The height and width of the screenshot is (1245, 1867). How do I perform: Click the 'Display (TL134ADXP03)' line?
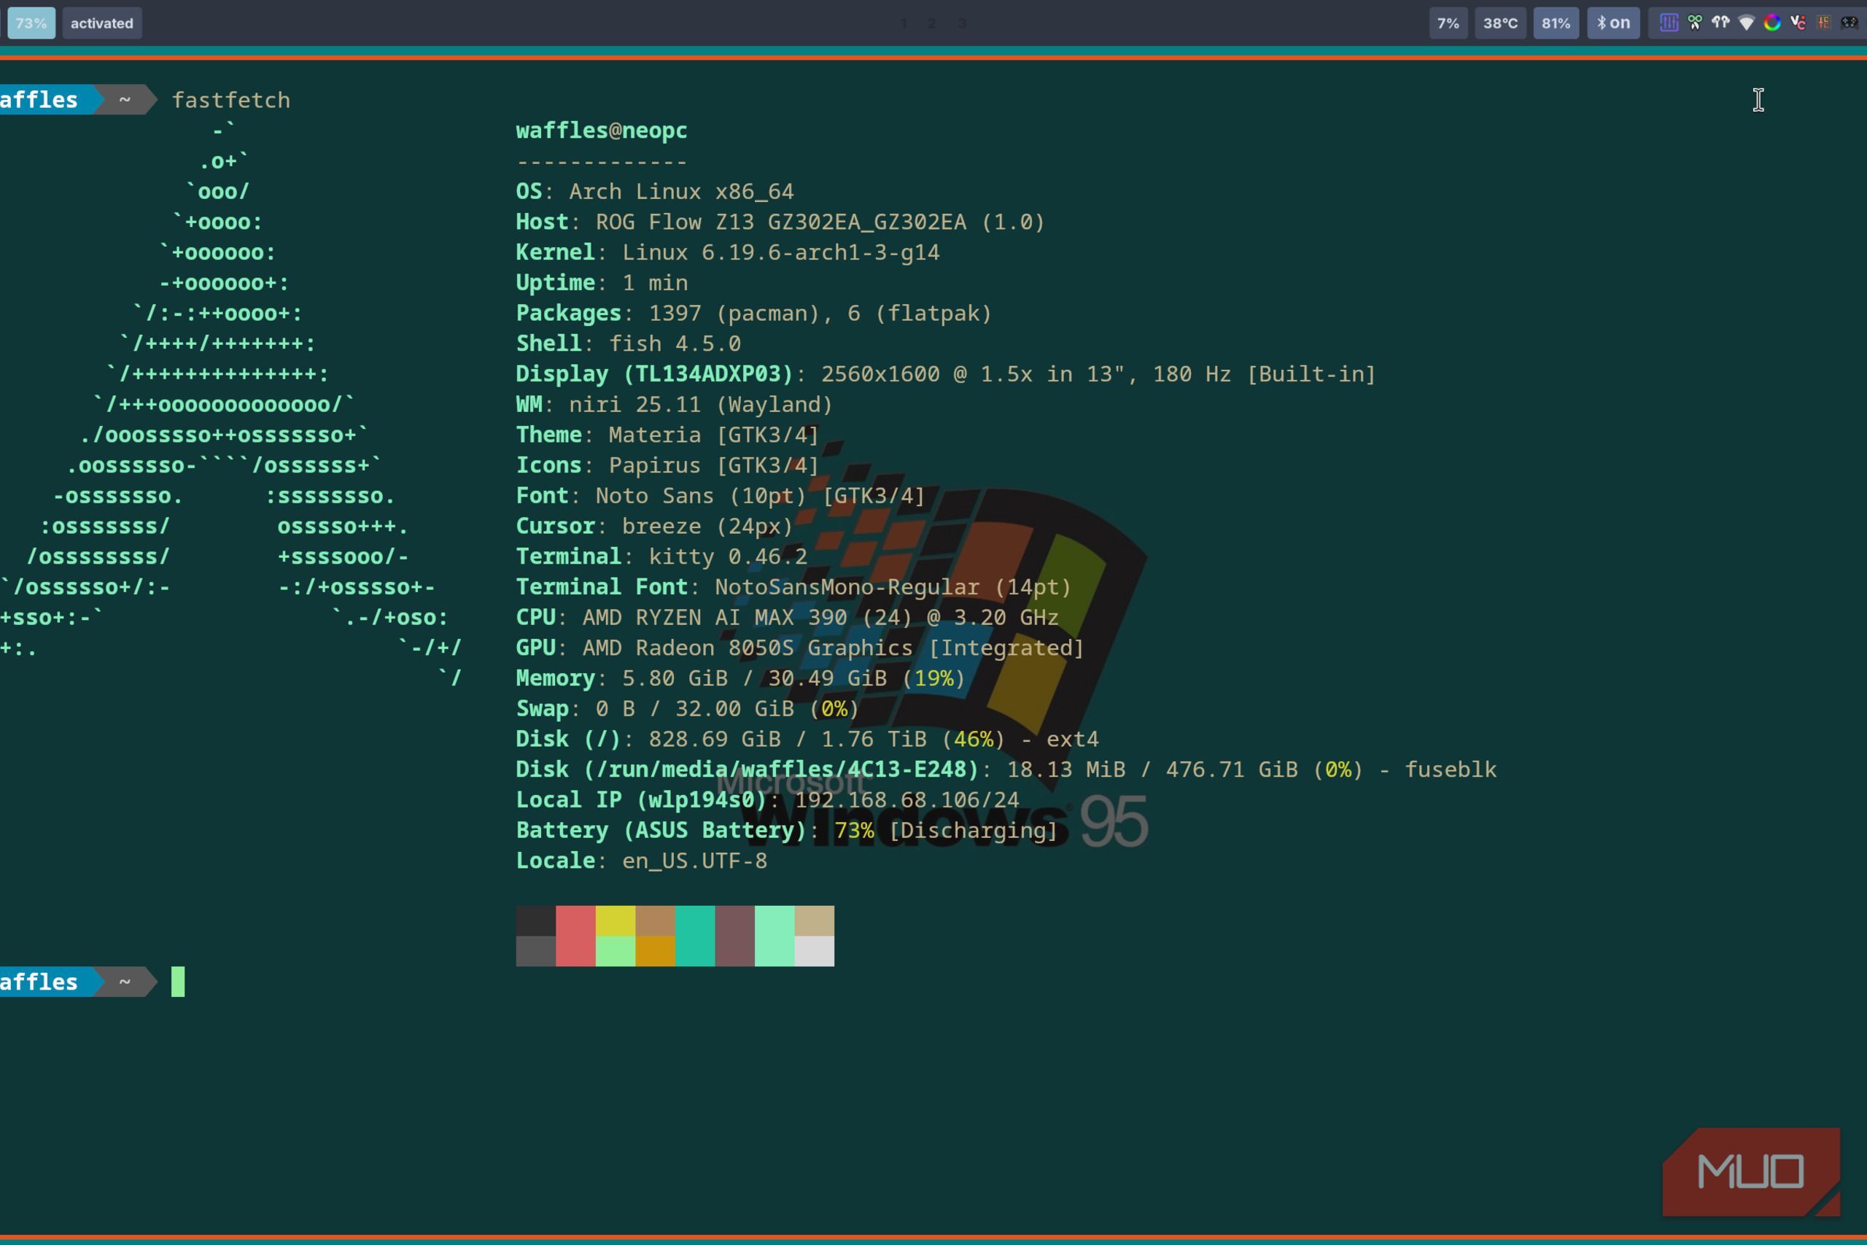pos(946,374)
